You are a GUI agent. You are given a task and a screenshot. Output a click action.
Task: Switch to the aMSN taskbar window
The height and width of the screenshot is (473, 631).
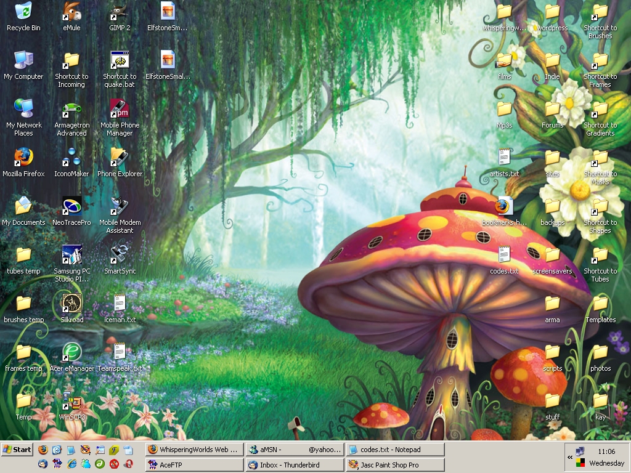tap(295, 450)
